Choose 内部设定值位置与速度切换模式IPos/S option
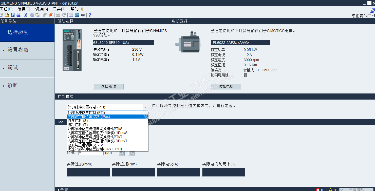Viewport: 375px width, 191px height. (x=107, y=133)
